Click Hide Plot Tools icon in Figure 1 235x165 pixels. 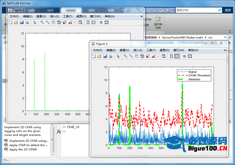[x=101, y=22]
